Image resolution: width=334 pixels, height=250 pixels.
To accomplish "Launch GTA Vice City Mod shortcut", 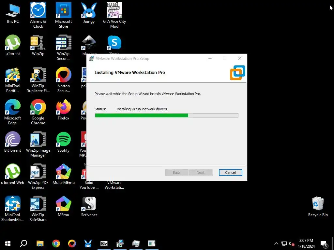I will [114, 15].
